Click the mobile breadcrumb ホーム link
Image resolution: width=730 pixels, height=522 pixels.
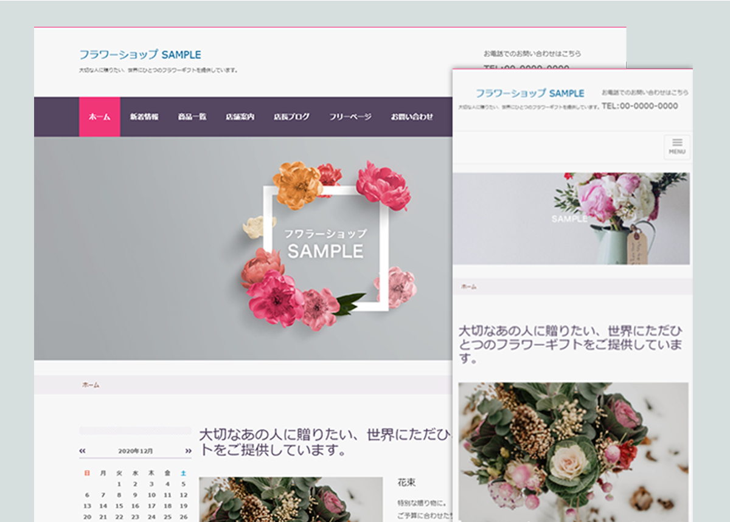tap(469, 286)
